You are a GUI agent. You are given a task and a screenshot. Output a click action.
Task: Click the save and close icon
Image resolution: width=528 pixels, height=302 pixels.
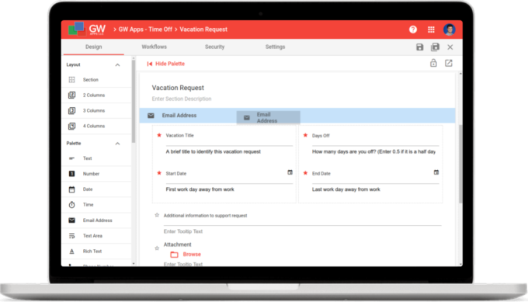[435, 47]
